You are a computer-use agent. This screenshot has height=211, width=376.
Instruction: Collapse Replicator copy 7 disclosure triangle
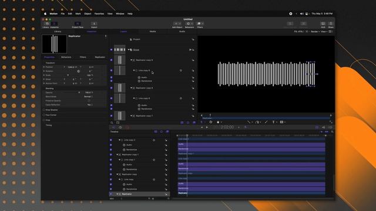(131, 116)
